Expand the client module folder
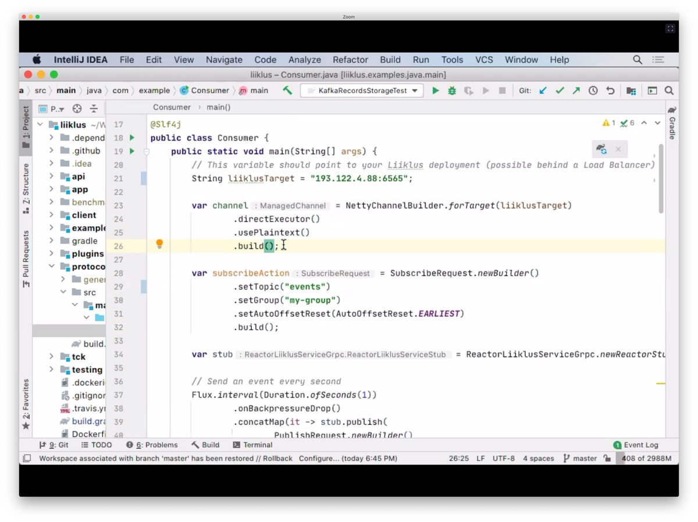 [x=51, y=215]
